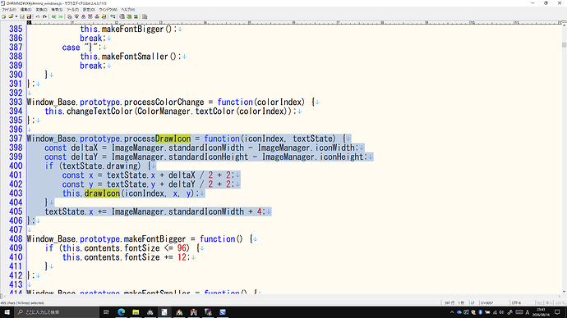Screen dimensions: 567x318
Task: Create a new file via toolbar icon
Action: point(3,16)
